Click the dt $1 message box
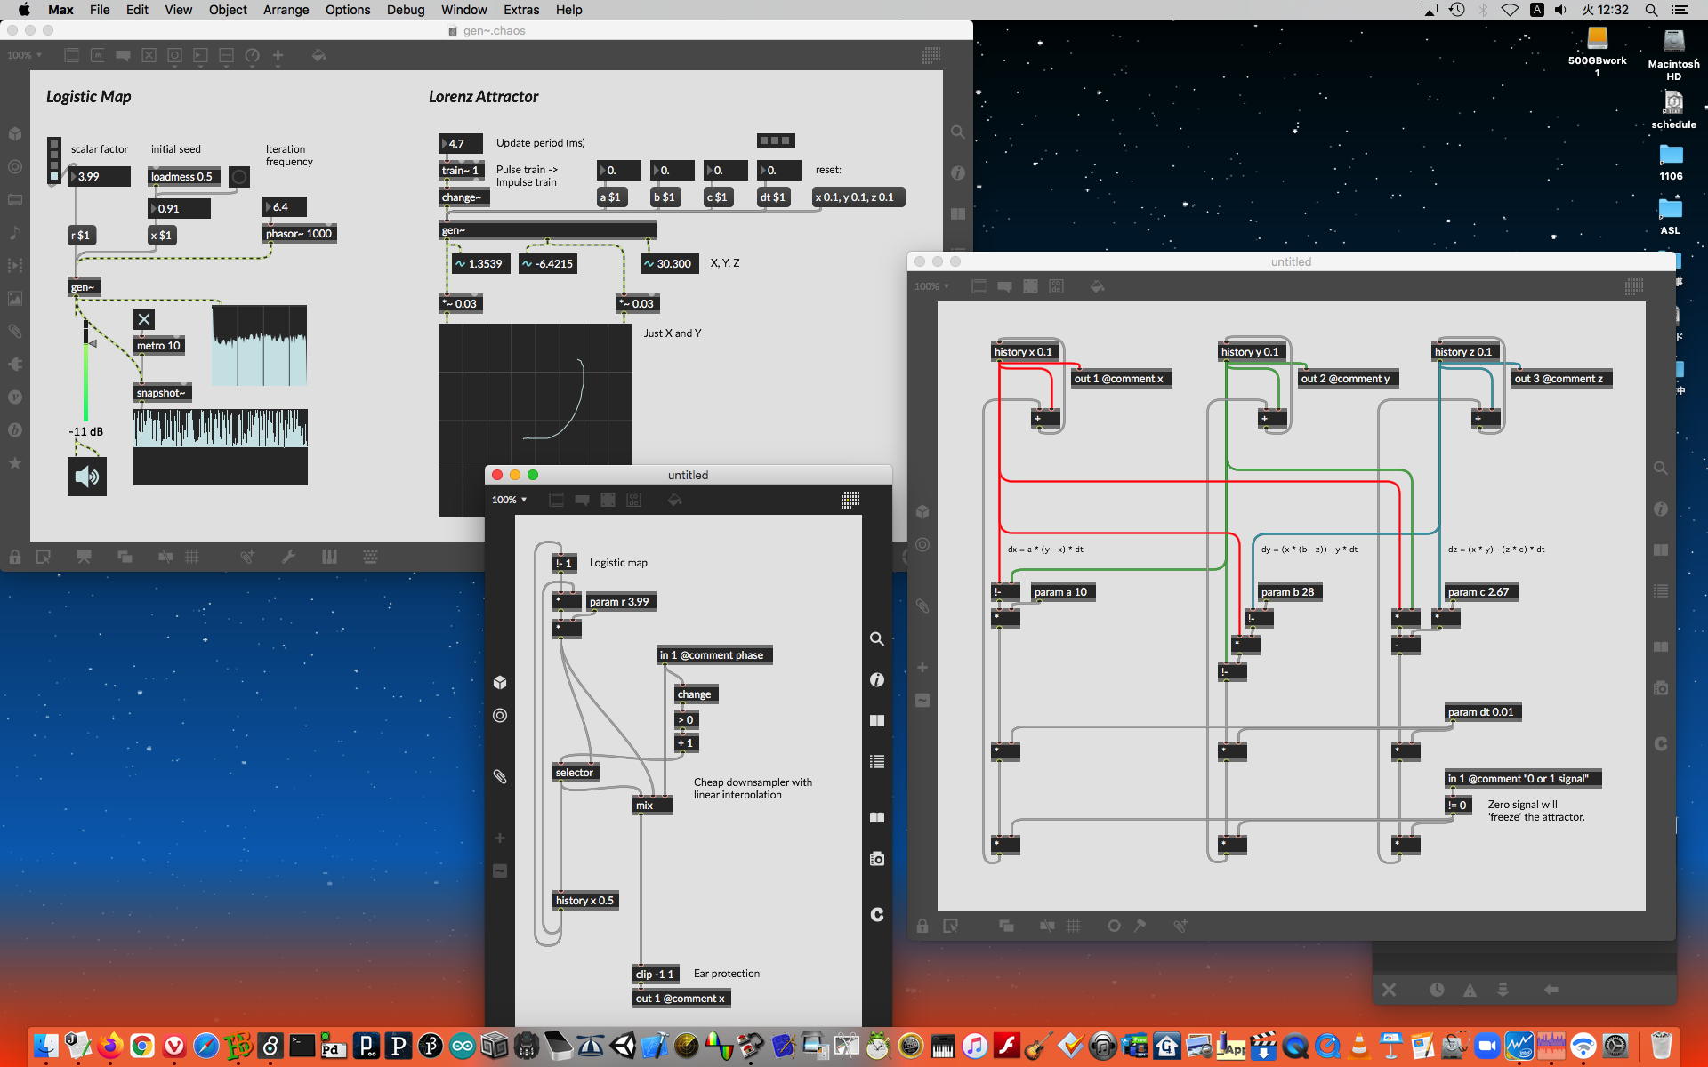The height and width of the screenshot is (1067, 1708). click(x=772, y=197)
